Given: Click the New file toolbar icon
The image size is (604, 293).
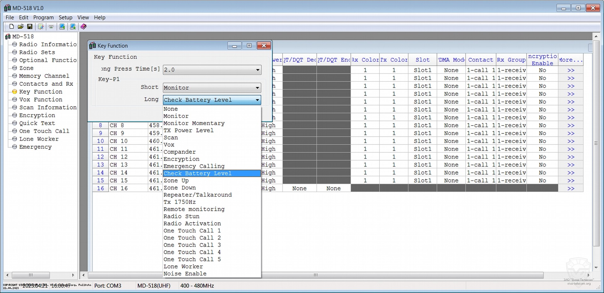Looking at the screenshot, I should coord(12,27).
